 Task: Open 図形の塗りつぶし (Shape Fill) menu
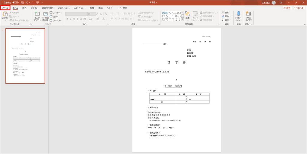tap(209, 13)
